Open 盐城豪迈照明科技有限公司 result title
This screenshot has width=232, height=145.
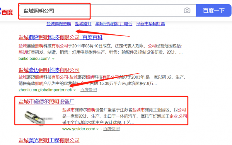pyautogui.click(x=49, y=70)
